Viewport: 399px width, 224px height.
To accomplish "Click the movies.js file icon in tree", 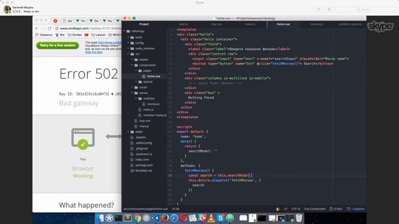I will click(x=144, y=104).
